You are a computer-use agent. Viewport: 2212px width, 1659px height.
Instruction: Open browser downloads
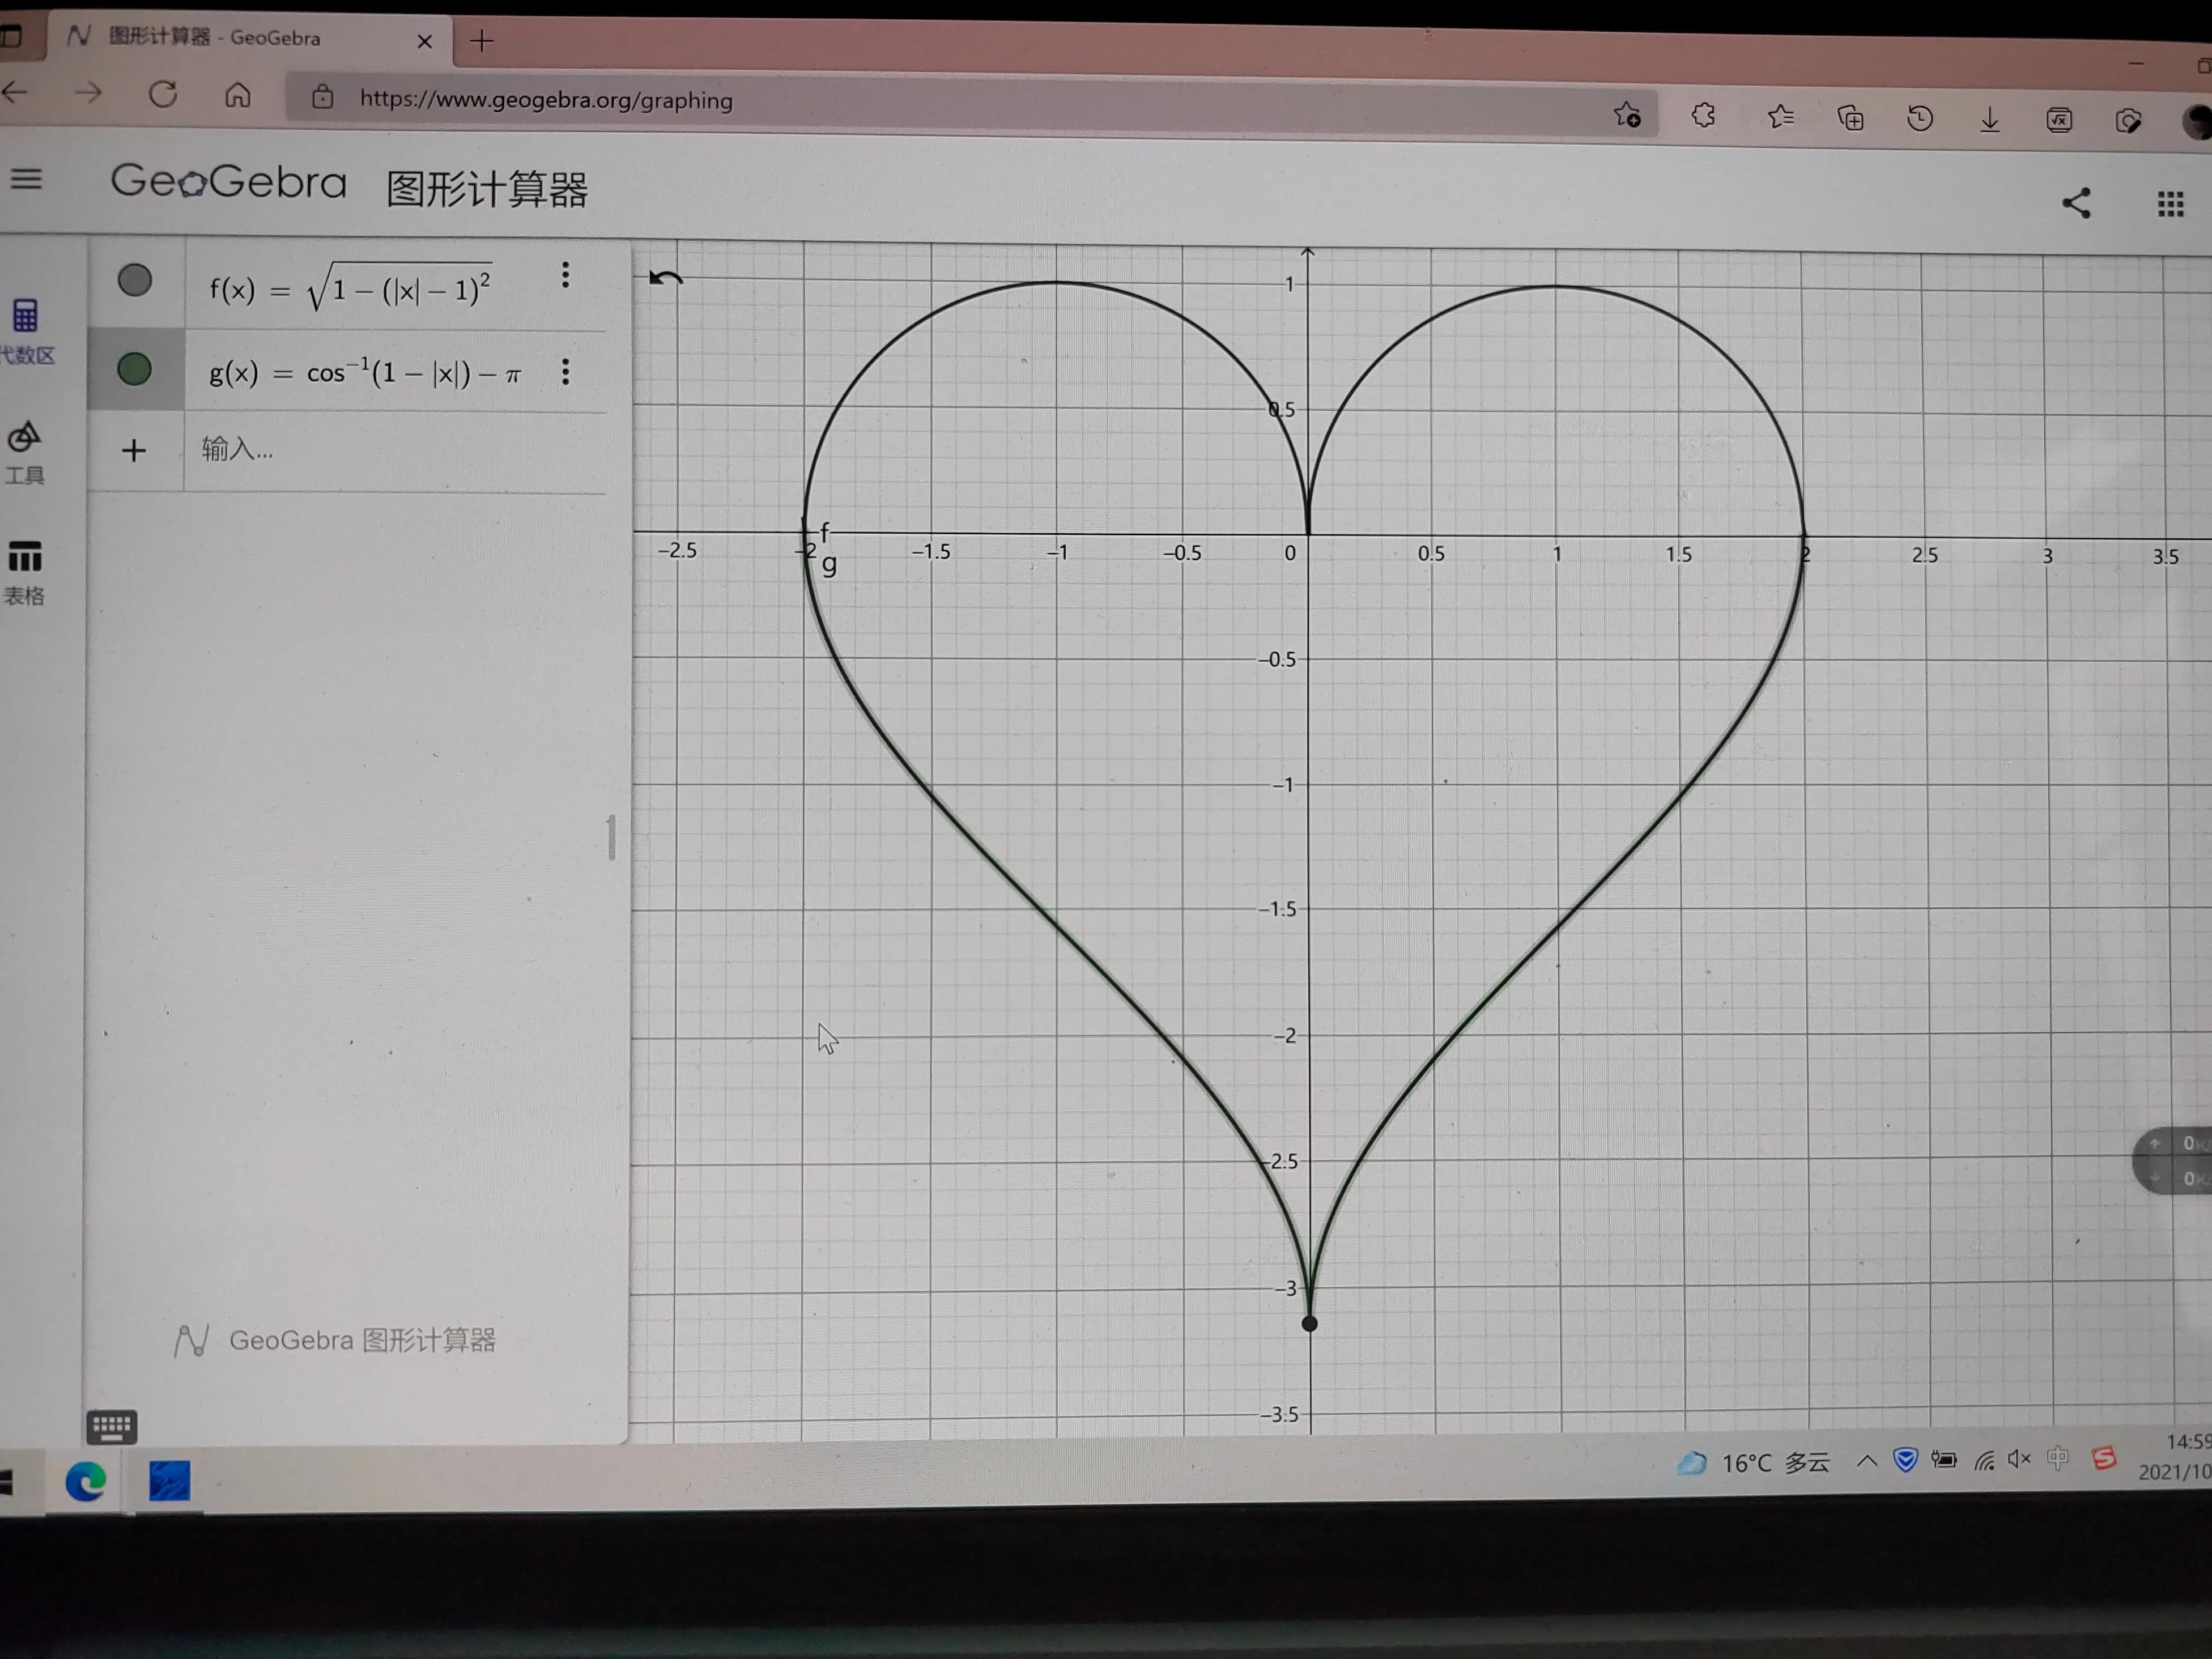[x=1990, y=121]
